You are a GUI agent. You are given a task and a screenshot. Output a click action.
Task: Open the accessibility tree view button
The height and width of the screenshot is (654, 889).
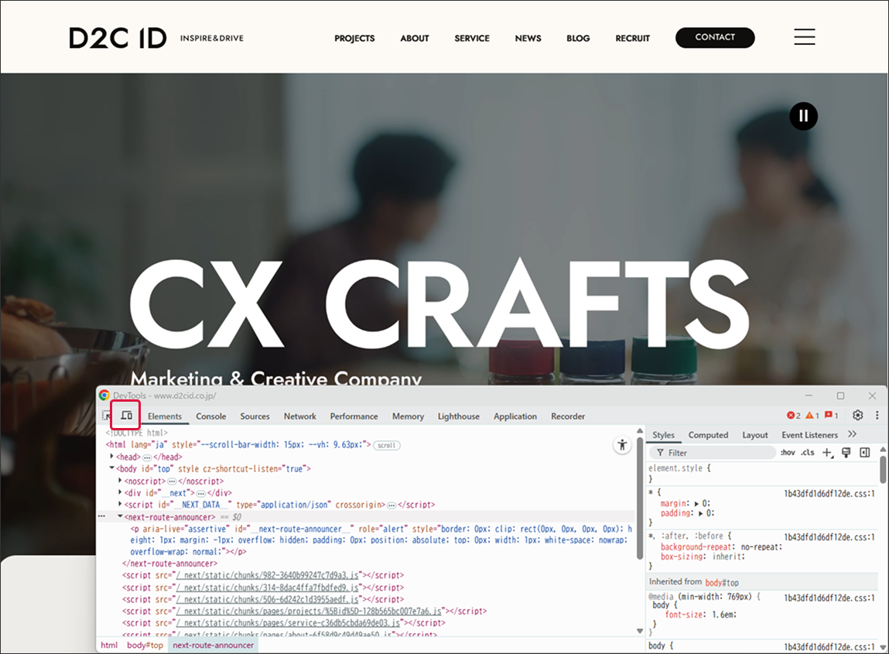click(623, 445)
